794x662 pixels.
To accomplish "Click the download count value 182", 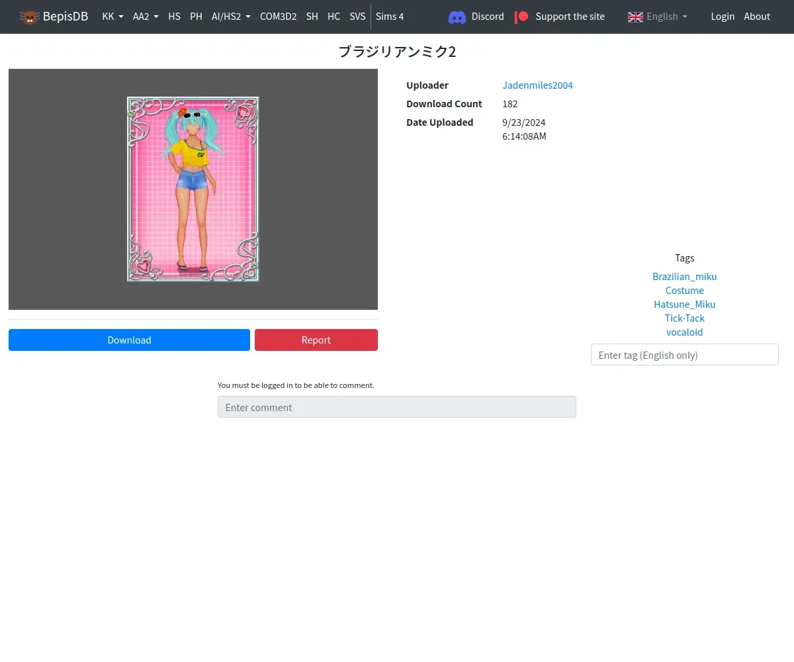I will tap(510, 104).
